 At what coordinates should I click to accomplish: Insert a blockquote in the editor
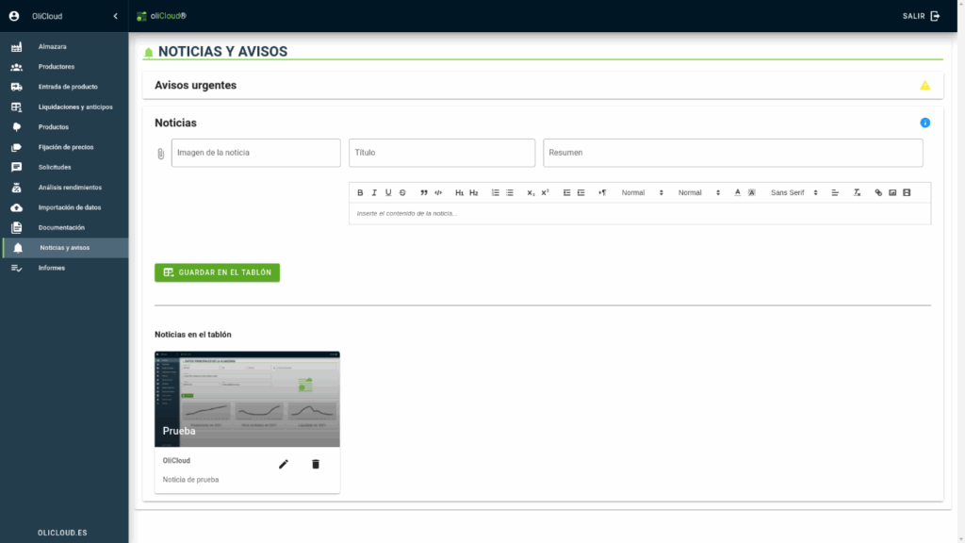[x=424, y=192]
